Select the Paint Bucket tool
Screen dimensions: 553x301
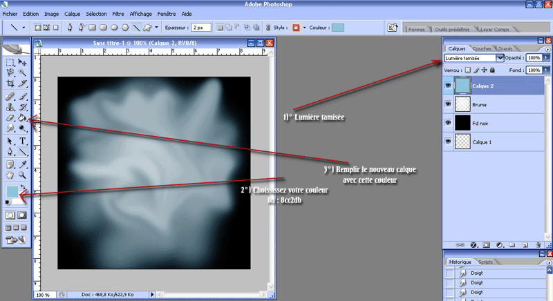[x=23, y=118]
